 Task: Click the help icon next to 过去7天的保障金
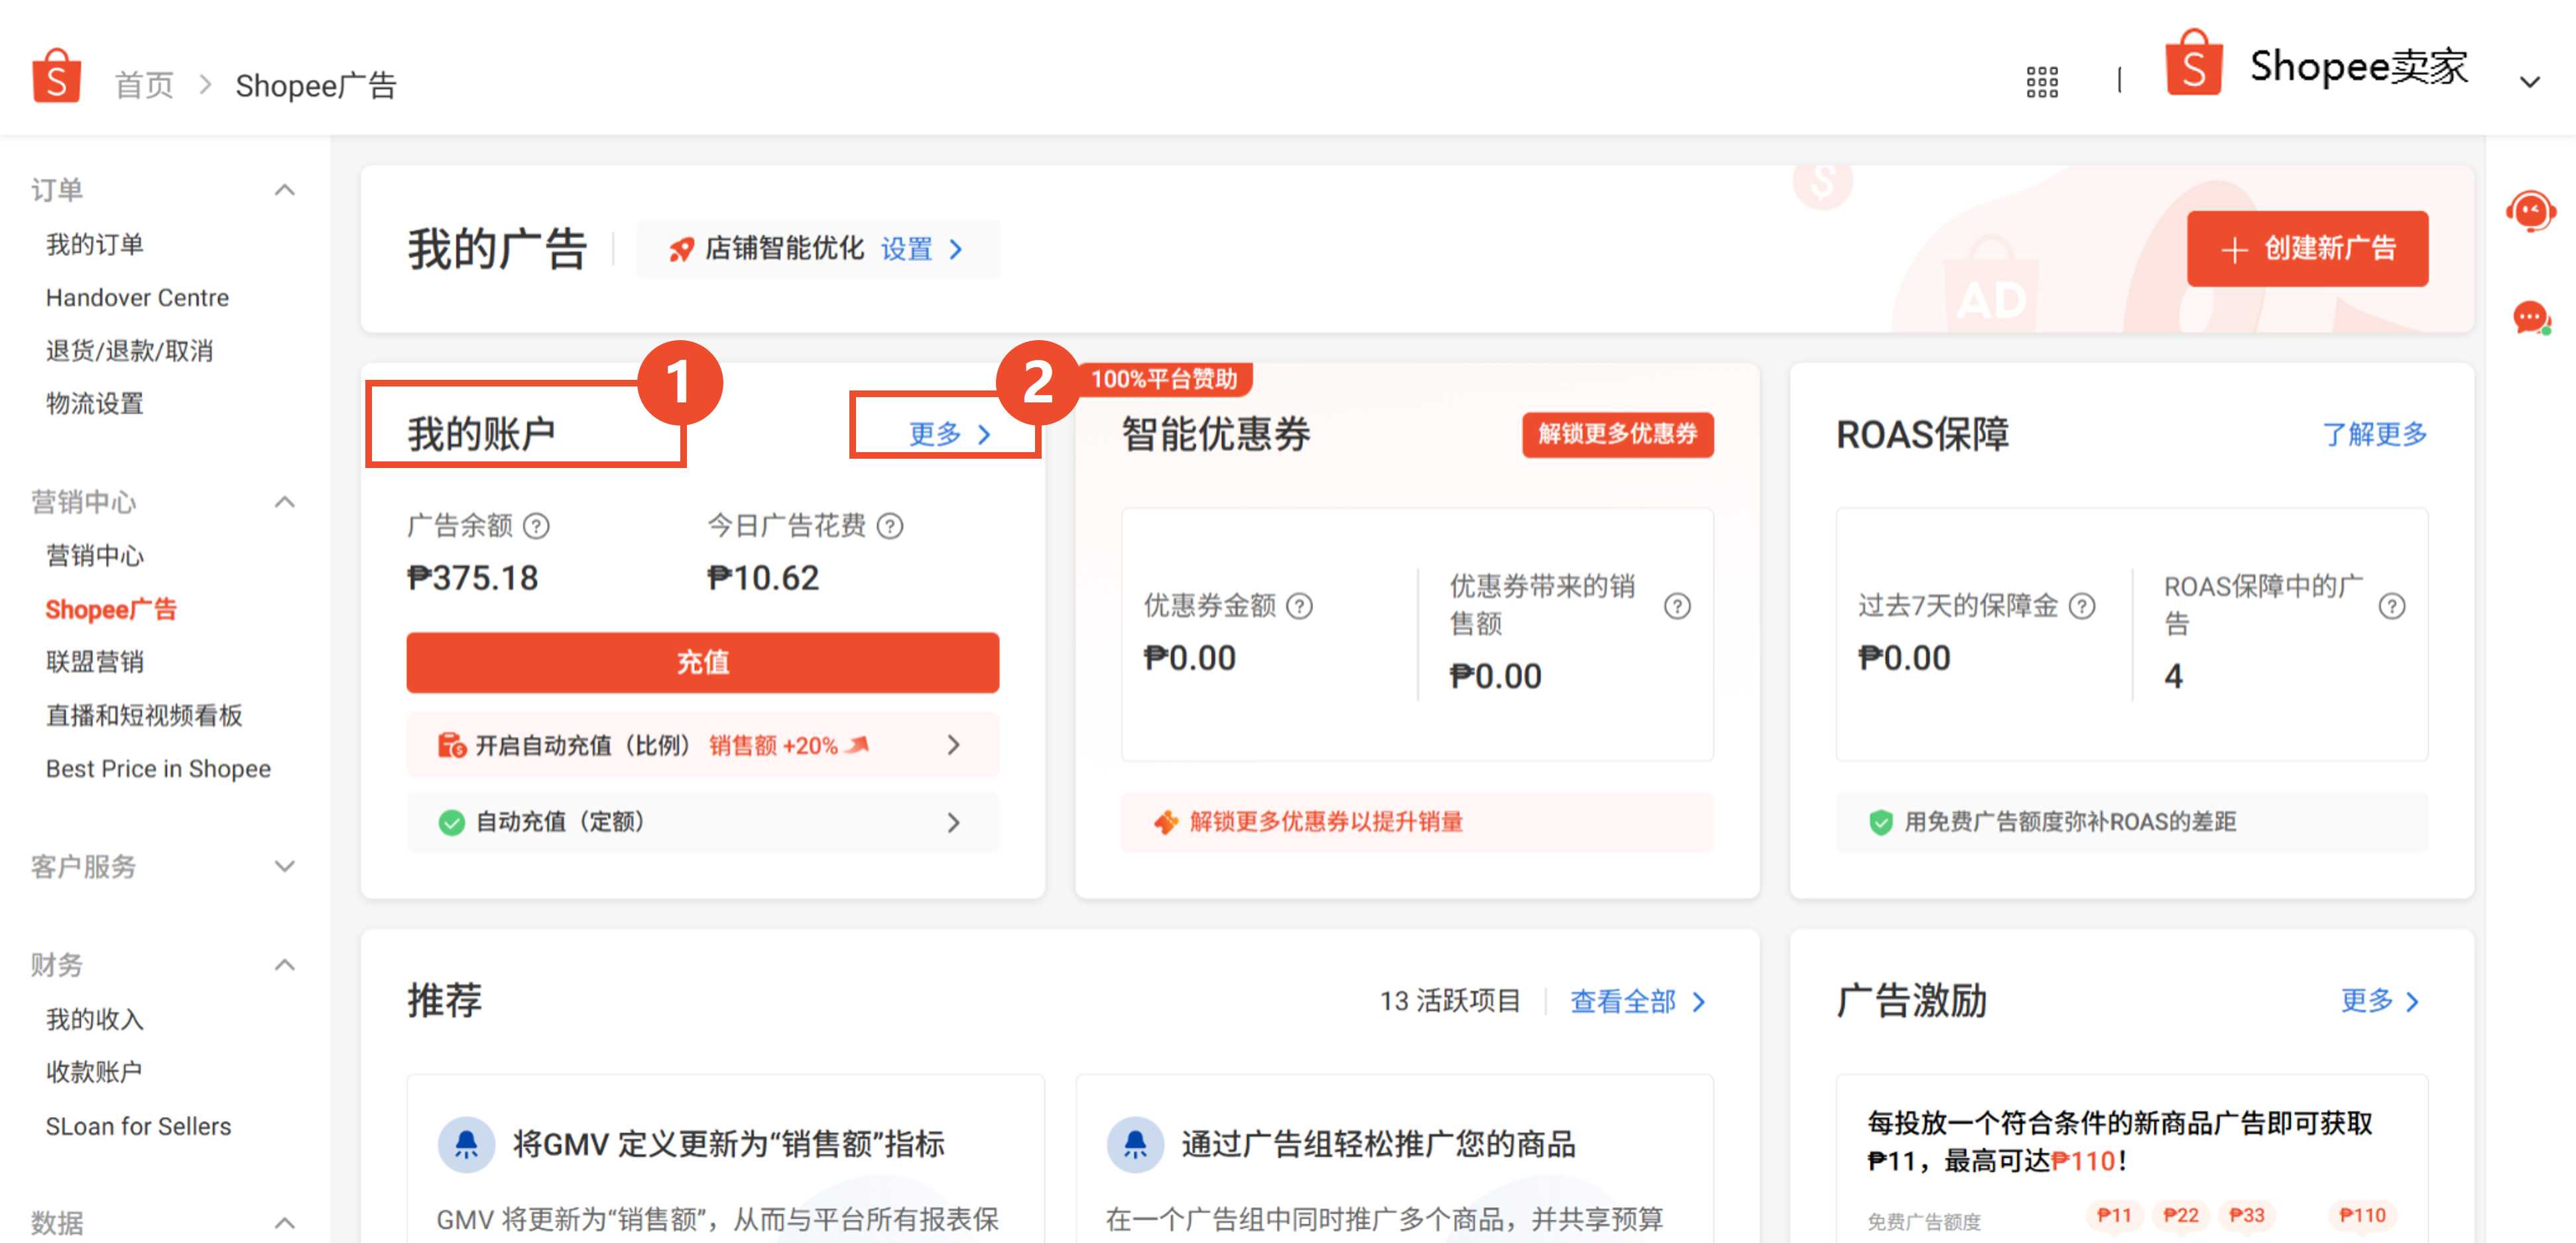click(2082, 605)
